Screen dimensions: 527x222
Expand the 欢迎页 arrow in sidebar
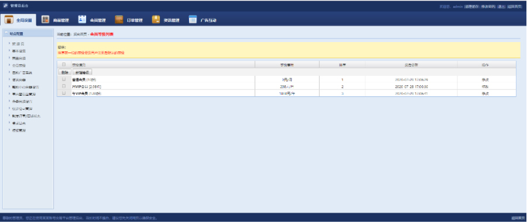point(9,44)
